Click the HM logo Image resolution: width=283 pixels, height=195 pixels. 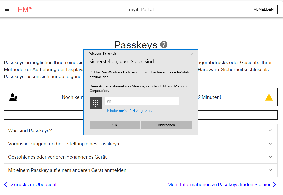25,9
